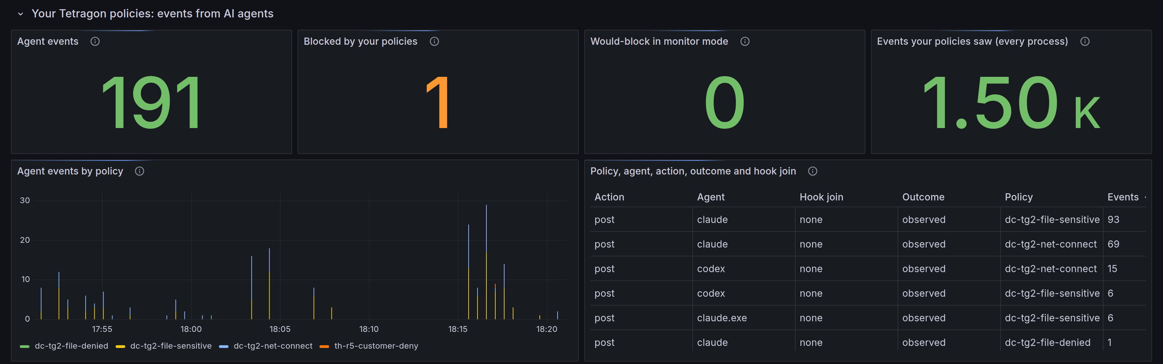Screen dimensions: 1163x364
Task: Collapse the Tetragon policies dashboard row
Action: (x=20, y=14)
